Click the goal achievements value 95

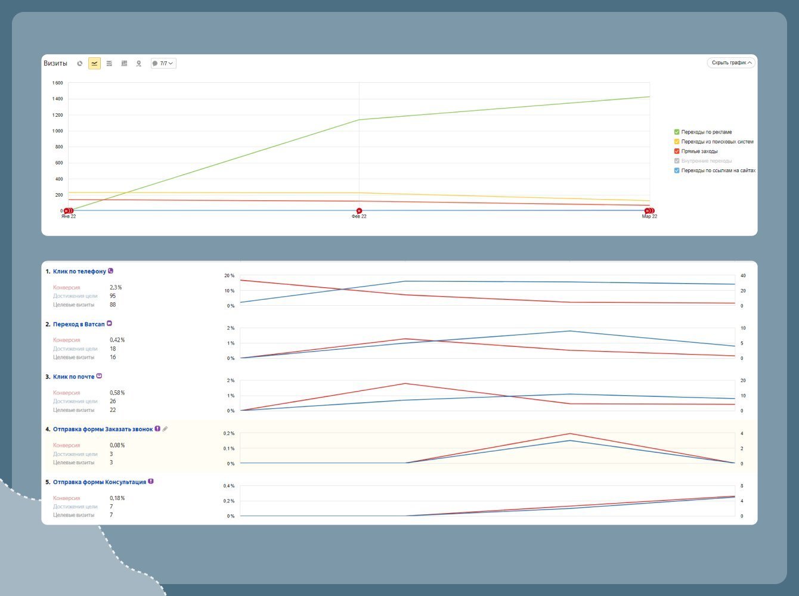[x=113, y=296]
